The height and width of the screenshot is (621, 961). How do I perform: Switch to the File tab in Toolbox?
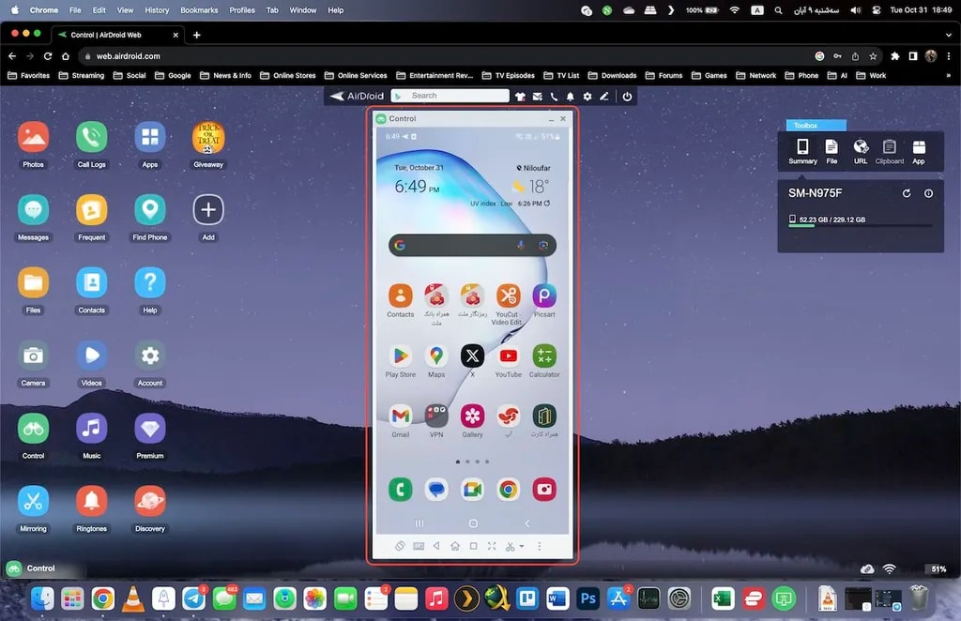(831, 150)
